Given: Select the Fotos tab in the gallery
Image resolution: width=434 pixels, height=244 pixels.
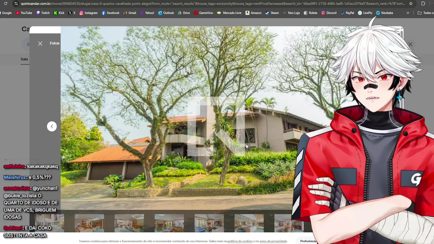Looking at the screenshot, I should click(x=55, y=43).
